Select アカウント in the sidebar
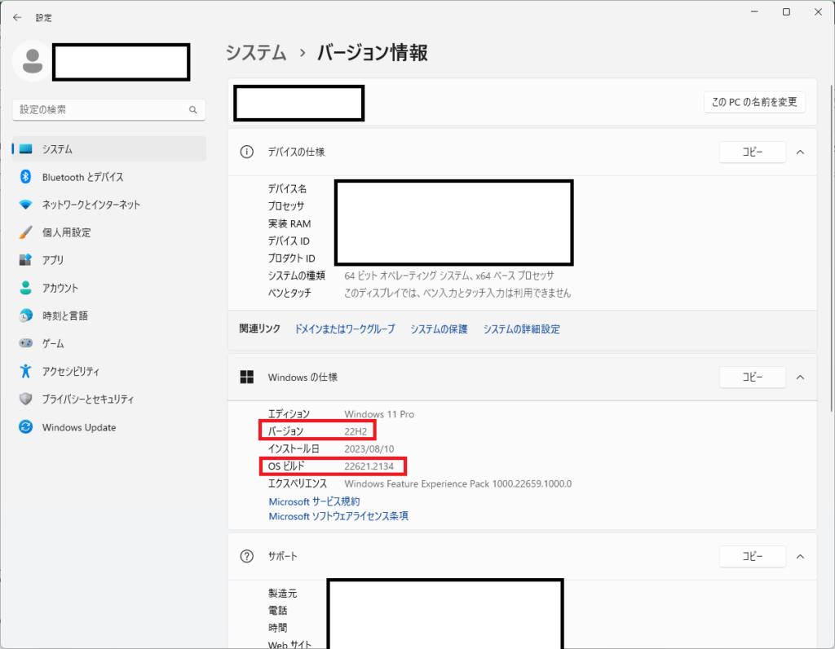The height and width of the screenshot is (649, 835). coord(108,288)
